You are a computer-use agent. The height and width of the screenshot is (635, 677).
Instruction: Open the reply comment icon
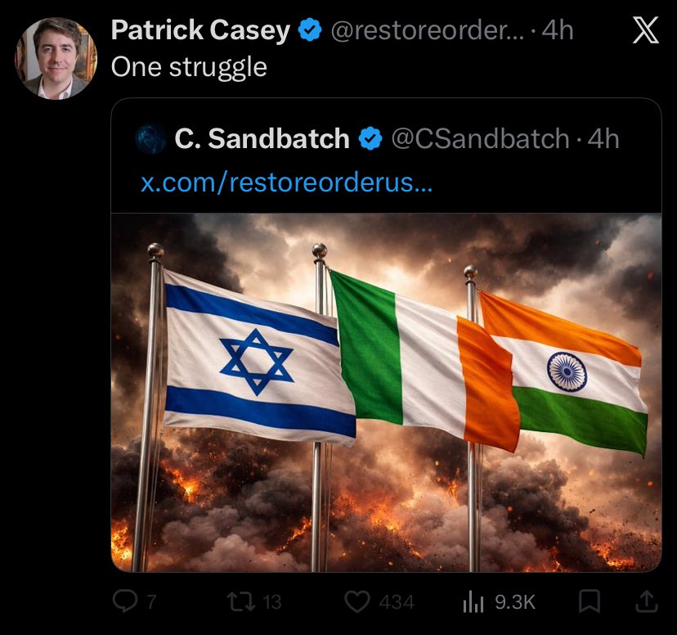pyautogui.click(x=125, y=601)
